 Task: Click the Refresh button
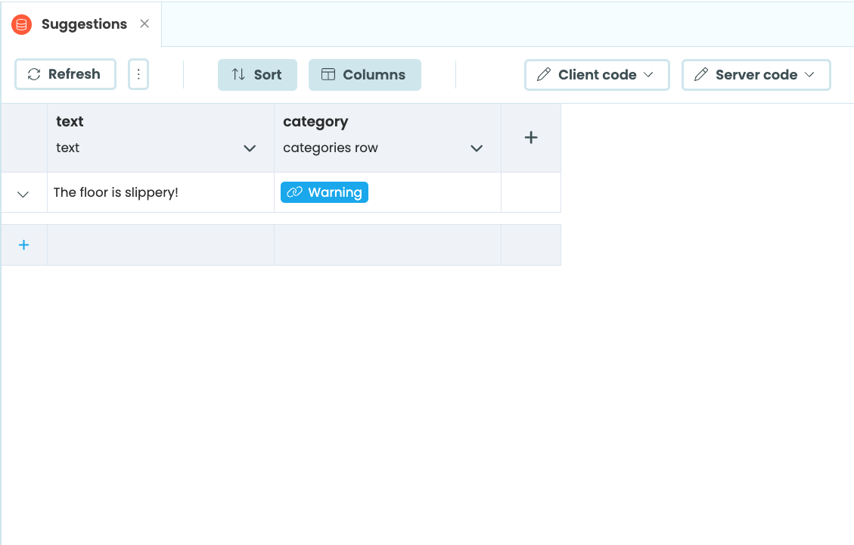pos(64,73)
